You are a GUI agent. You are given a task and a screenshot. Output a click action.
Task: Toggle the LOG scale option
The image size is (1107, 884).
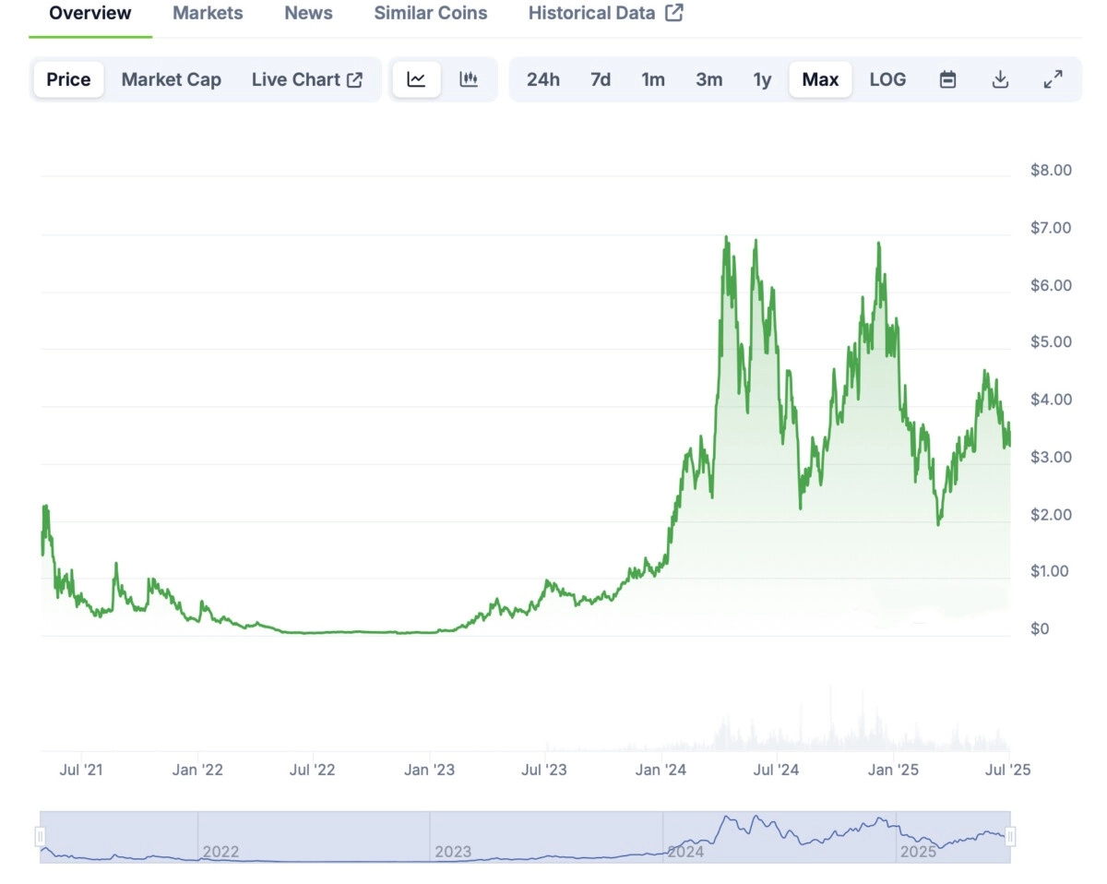coord(887,79)
